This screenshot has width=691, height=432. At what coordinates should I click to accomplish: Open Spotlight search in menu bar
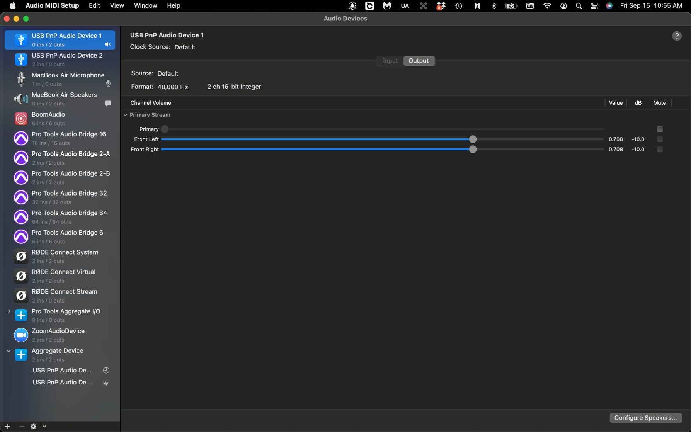pyautogui.click(x=579, y=6)
